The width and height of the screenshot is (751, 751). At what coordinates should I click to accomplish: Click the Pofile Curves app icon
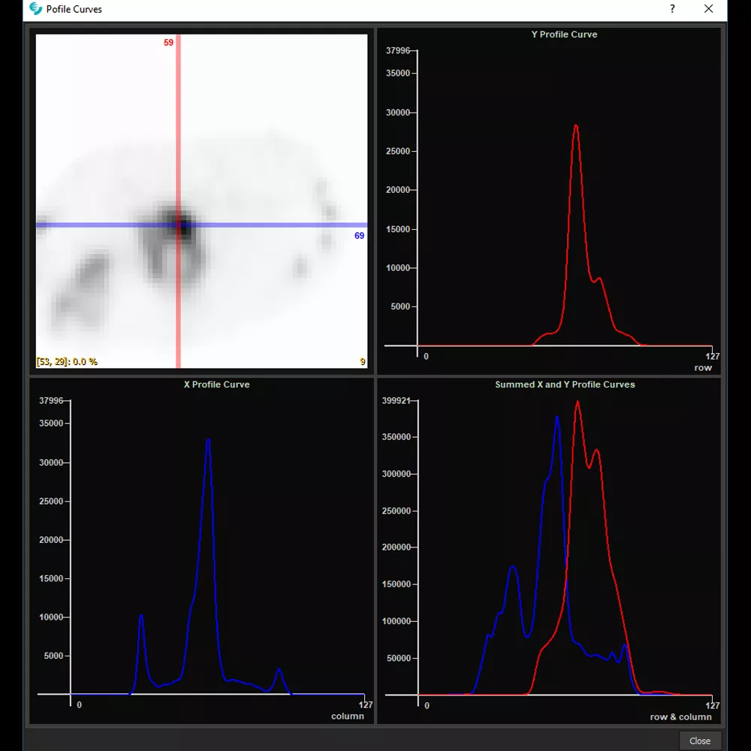pyautogui.click(x=35, y=8)
